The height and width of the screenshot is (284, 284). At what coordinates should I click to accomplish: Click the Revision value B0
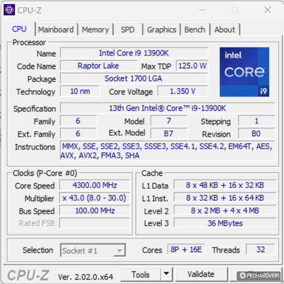(x=256, y=133)
